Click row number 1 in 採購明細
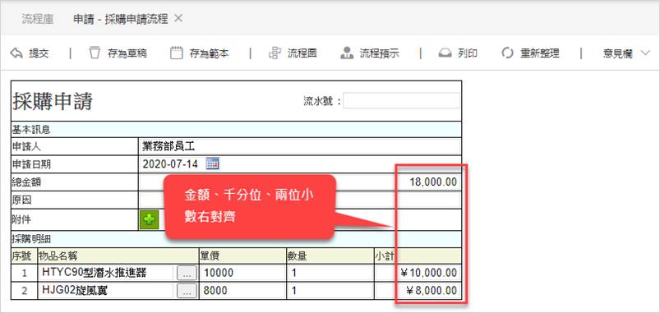The image size is (660, 313). point(25,274)
